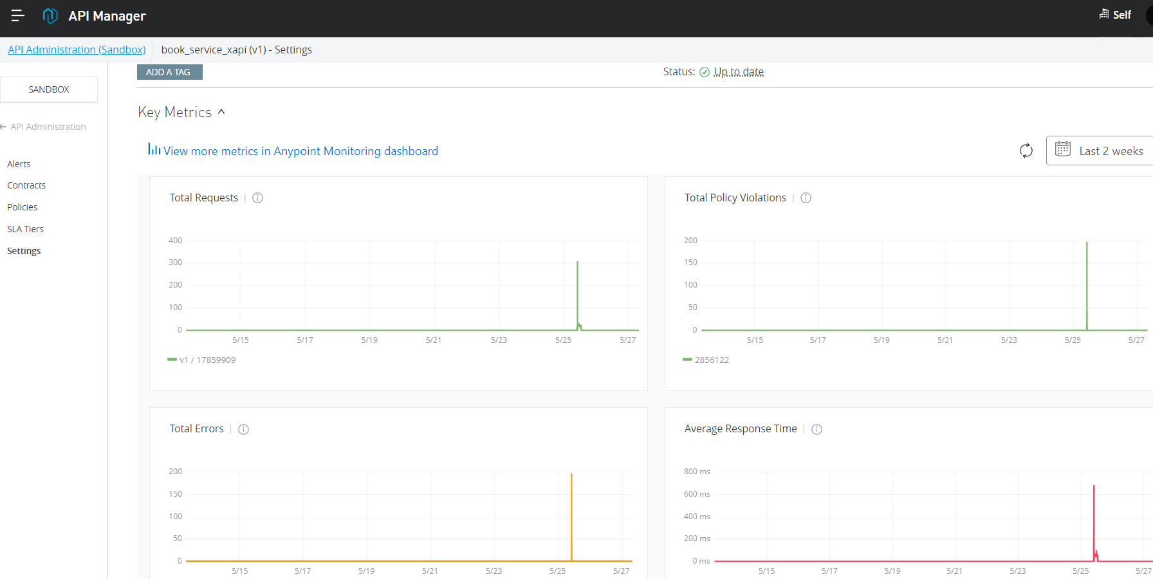Open the SANDBOX environment selector
The height and width of the screenshot is (579, 1153).
49,89
